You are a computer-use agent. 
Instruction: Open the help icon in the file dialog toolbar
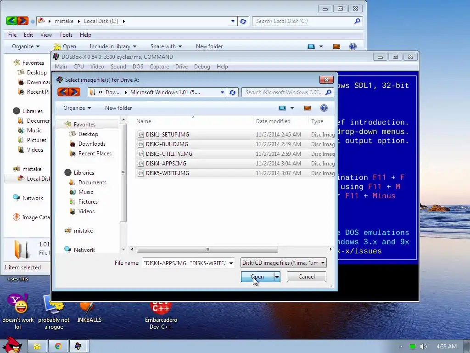(324, 108)
